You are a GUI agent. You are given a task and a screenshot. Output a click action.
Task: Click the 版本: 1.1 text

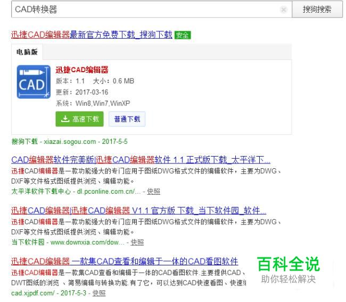[70, 81]
